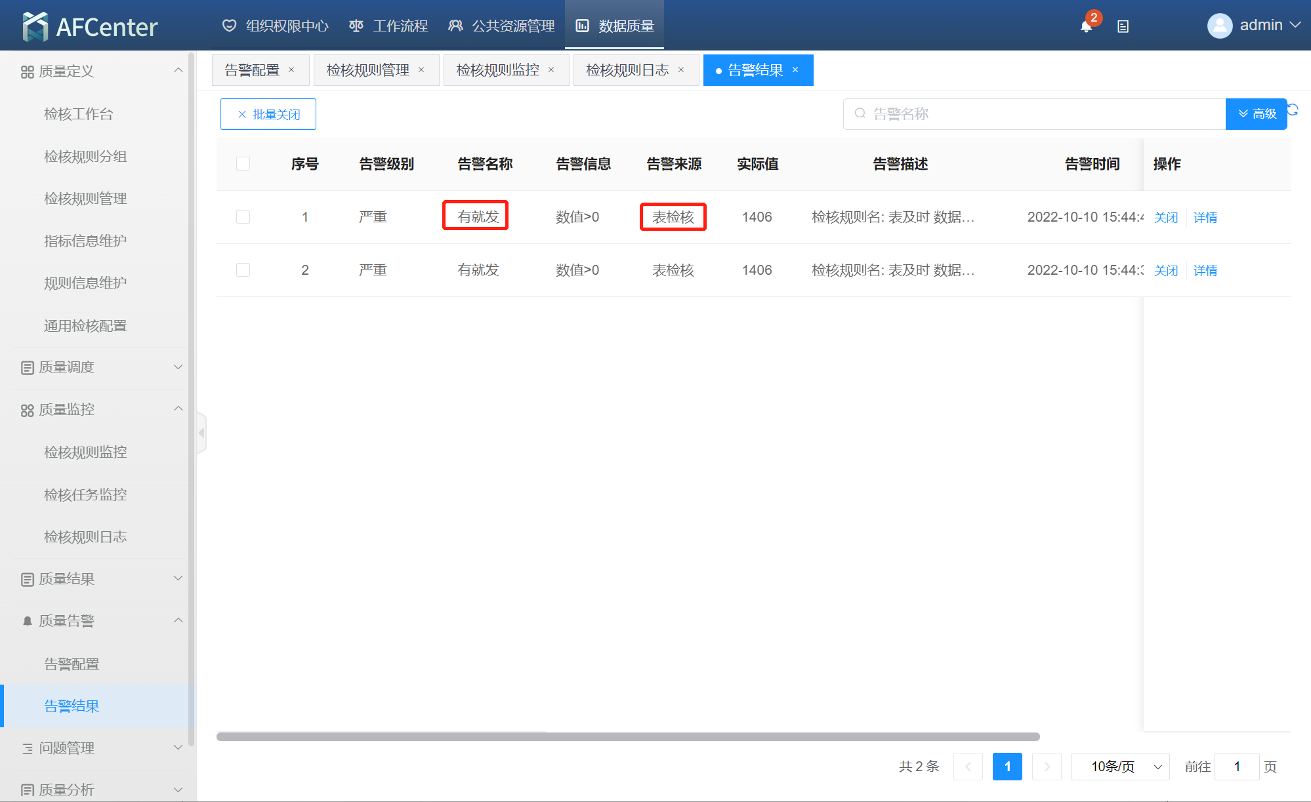Click the document icon beside the bell

tap(1123, 27)
